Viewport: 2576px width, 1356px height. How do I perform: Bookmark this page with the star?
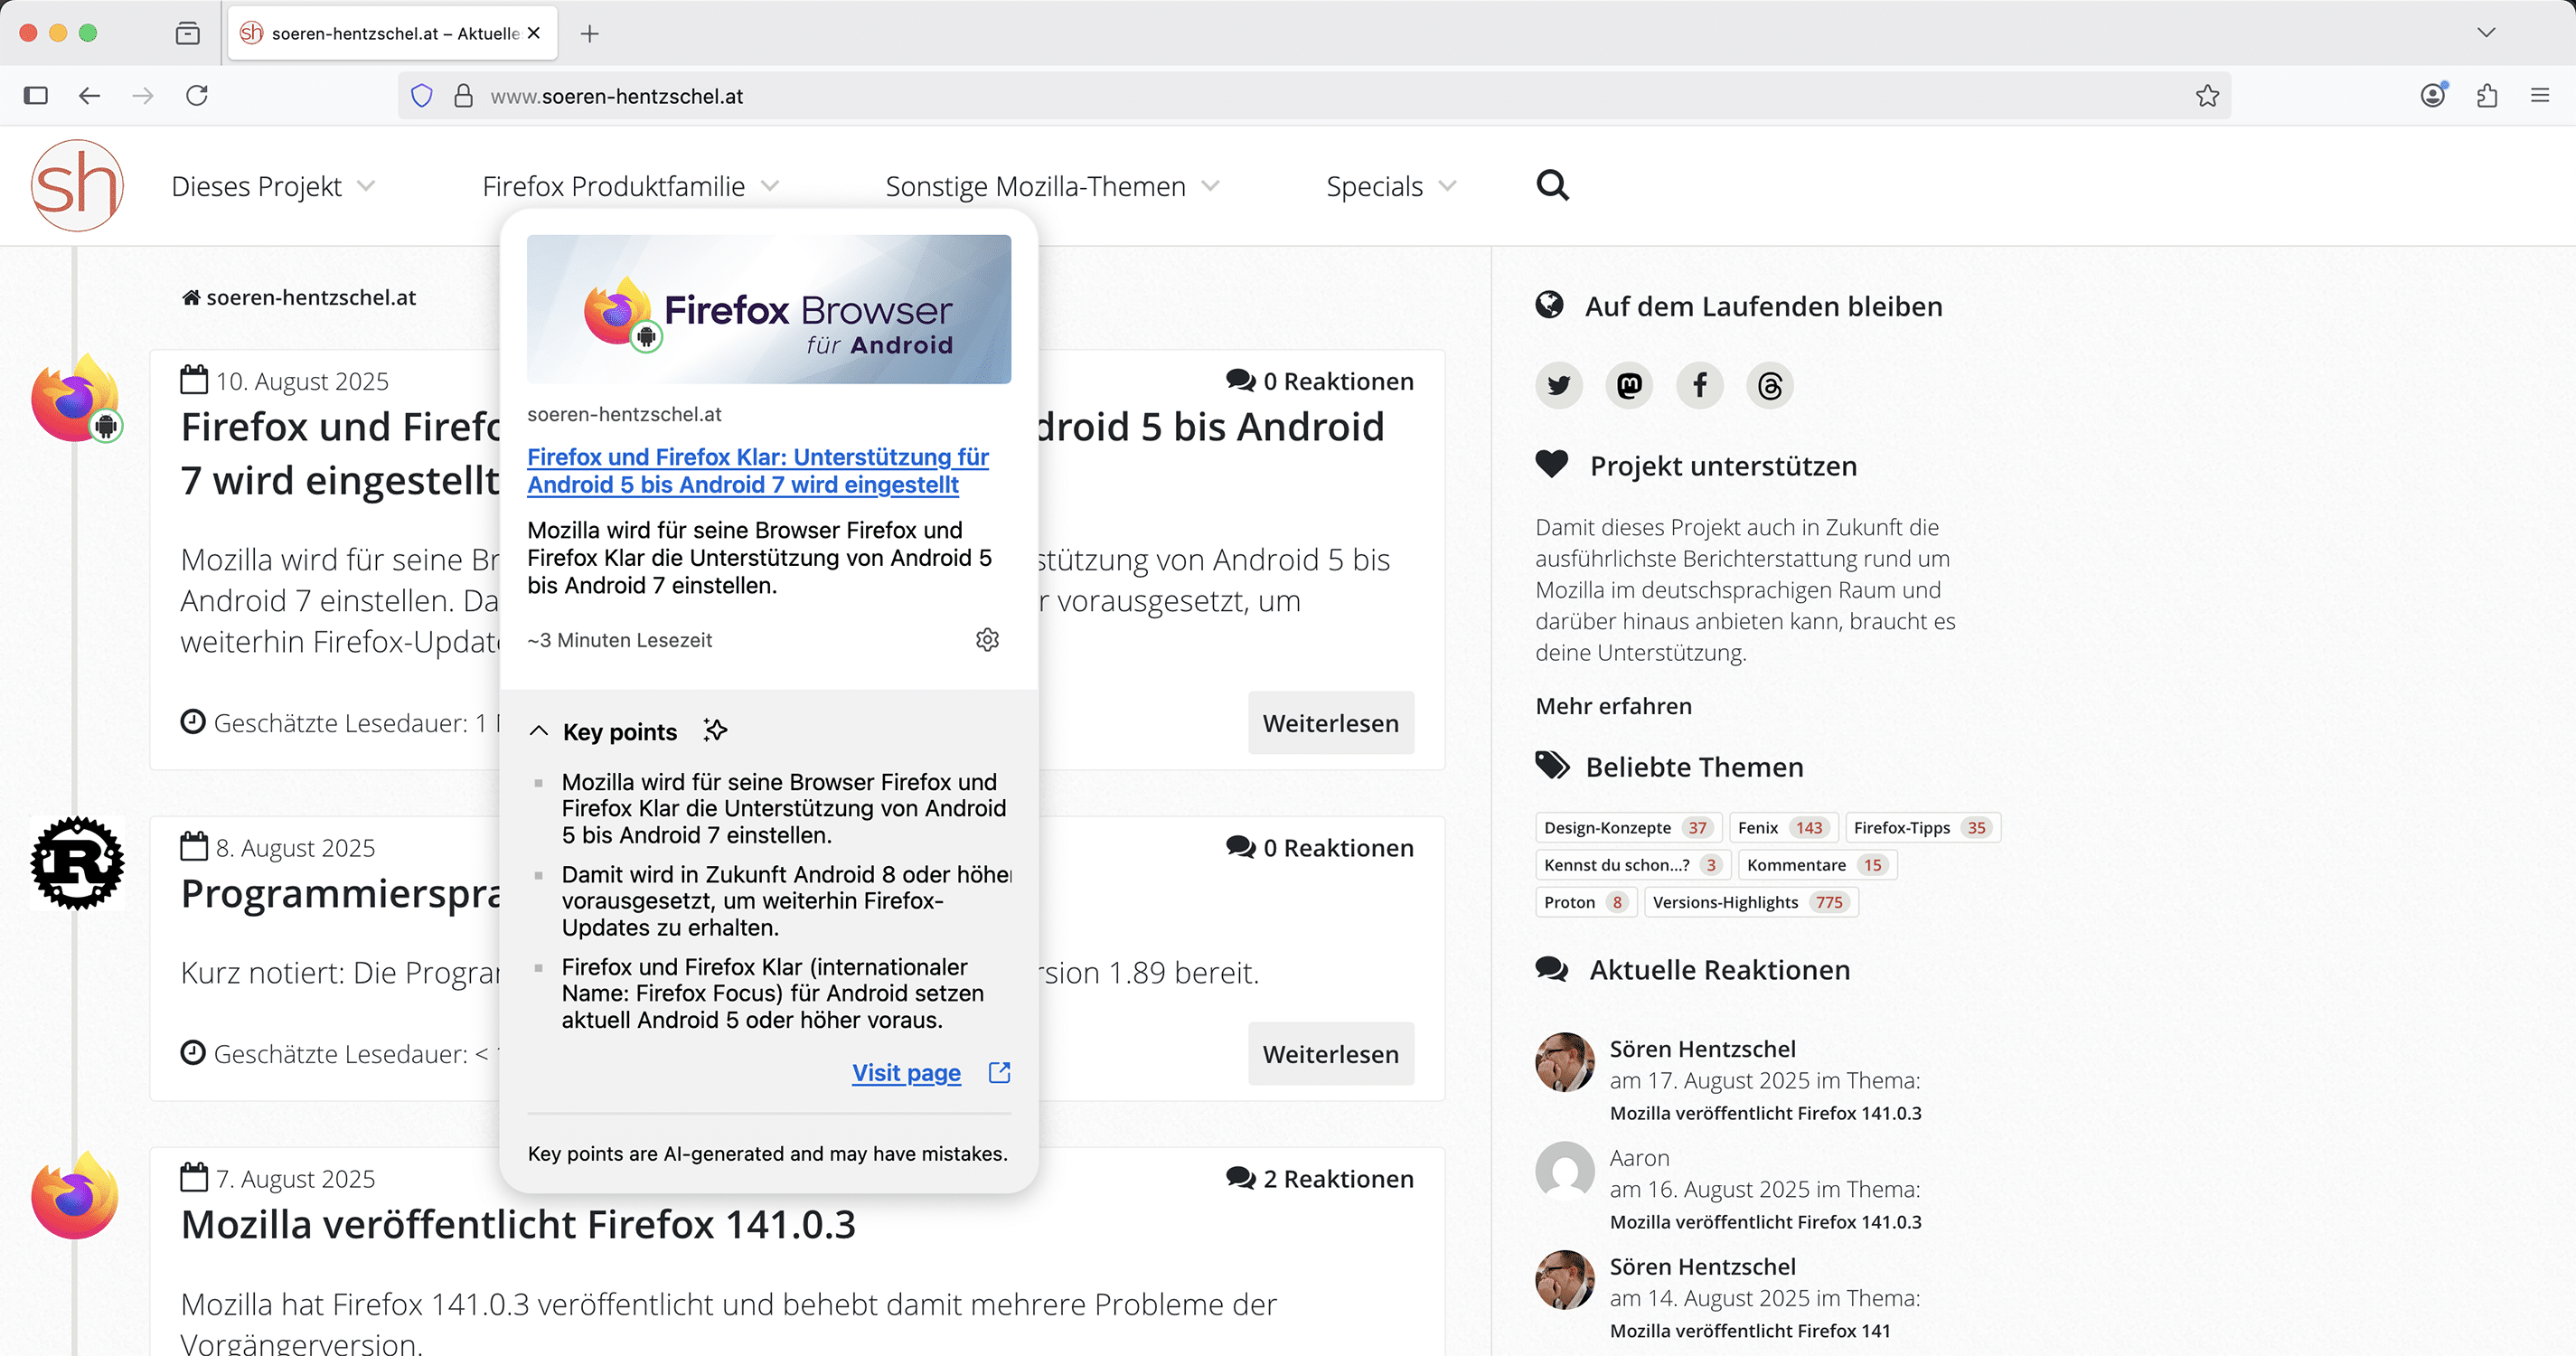point(2208,96)
